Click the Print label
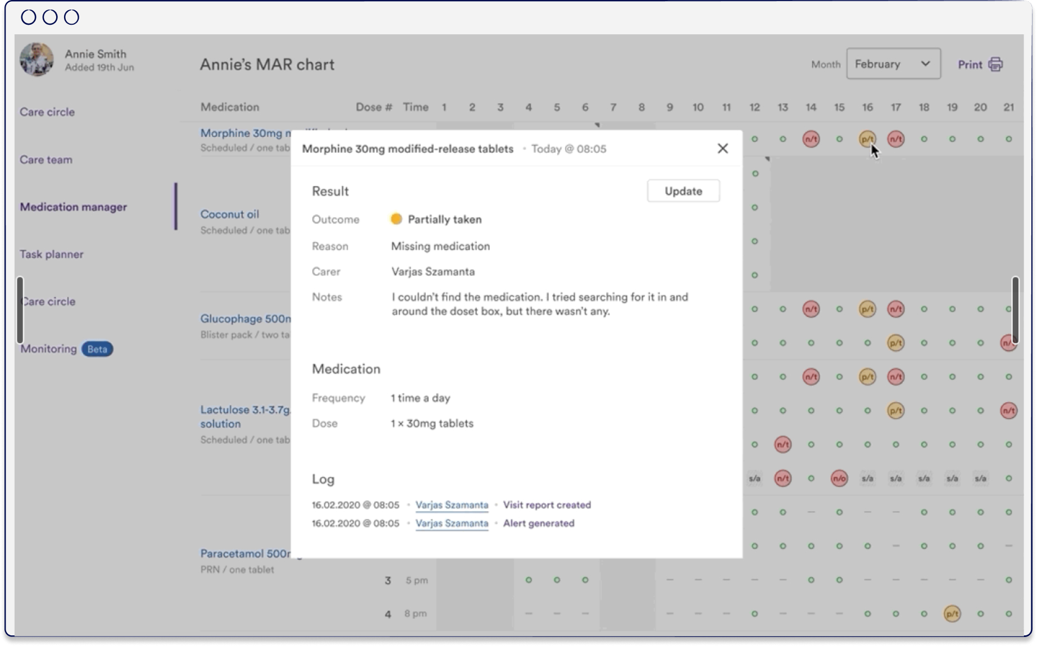 pyautogui.click(x=970, y=65)
